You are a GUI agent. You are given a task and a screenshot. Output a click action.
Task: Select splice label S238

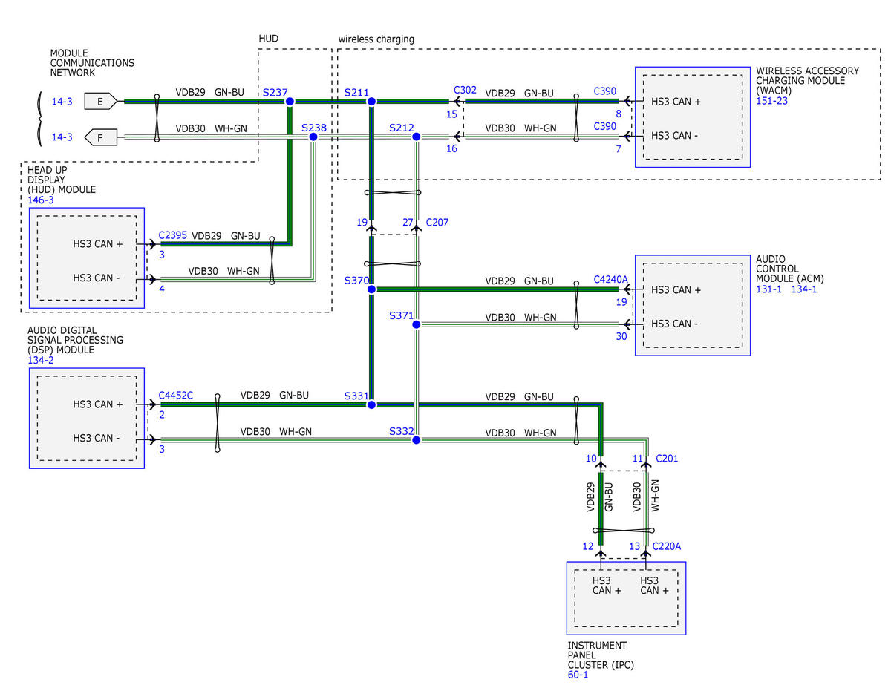click(x=314, y=128)
